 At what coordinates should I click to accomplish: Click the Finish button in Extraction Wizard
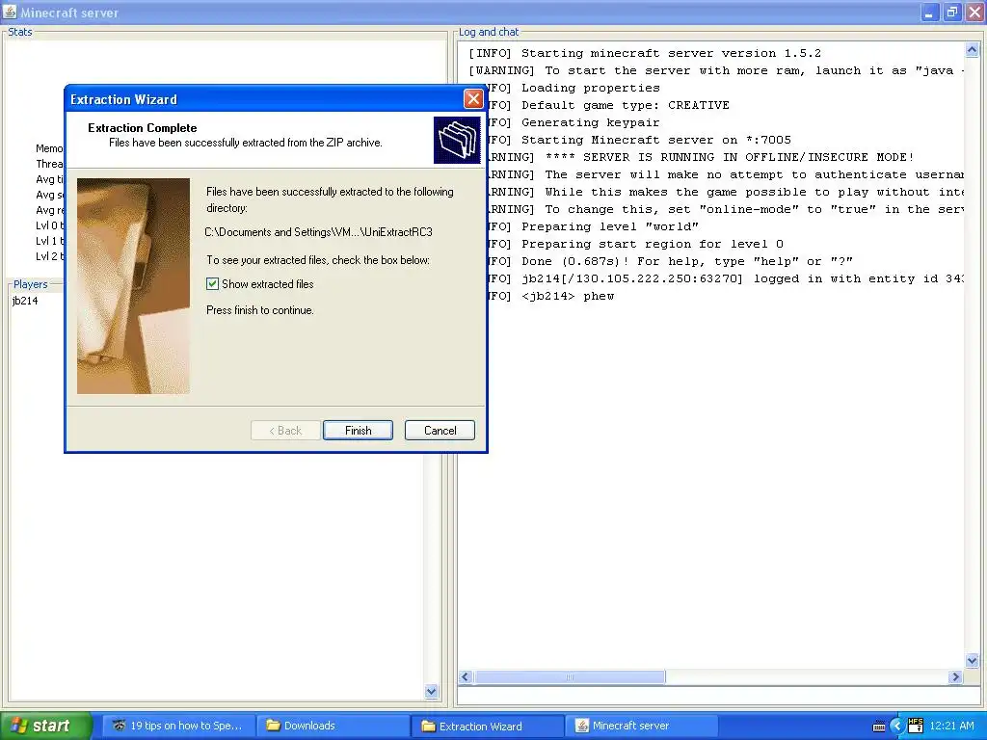click(x=358, y=431)
